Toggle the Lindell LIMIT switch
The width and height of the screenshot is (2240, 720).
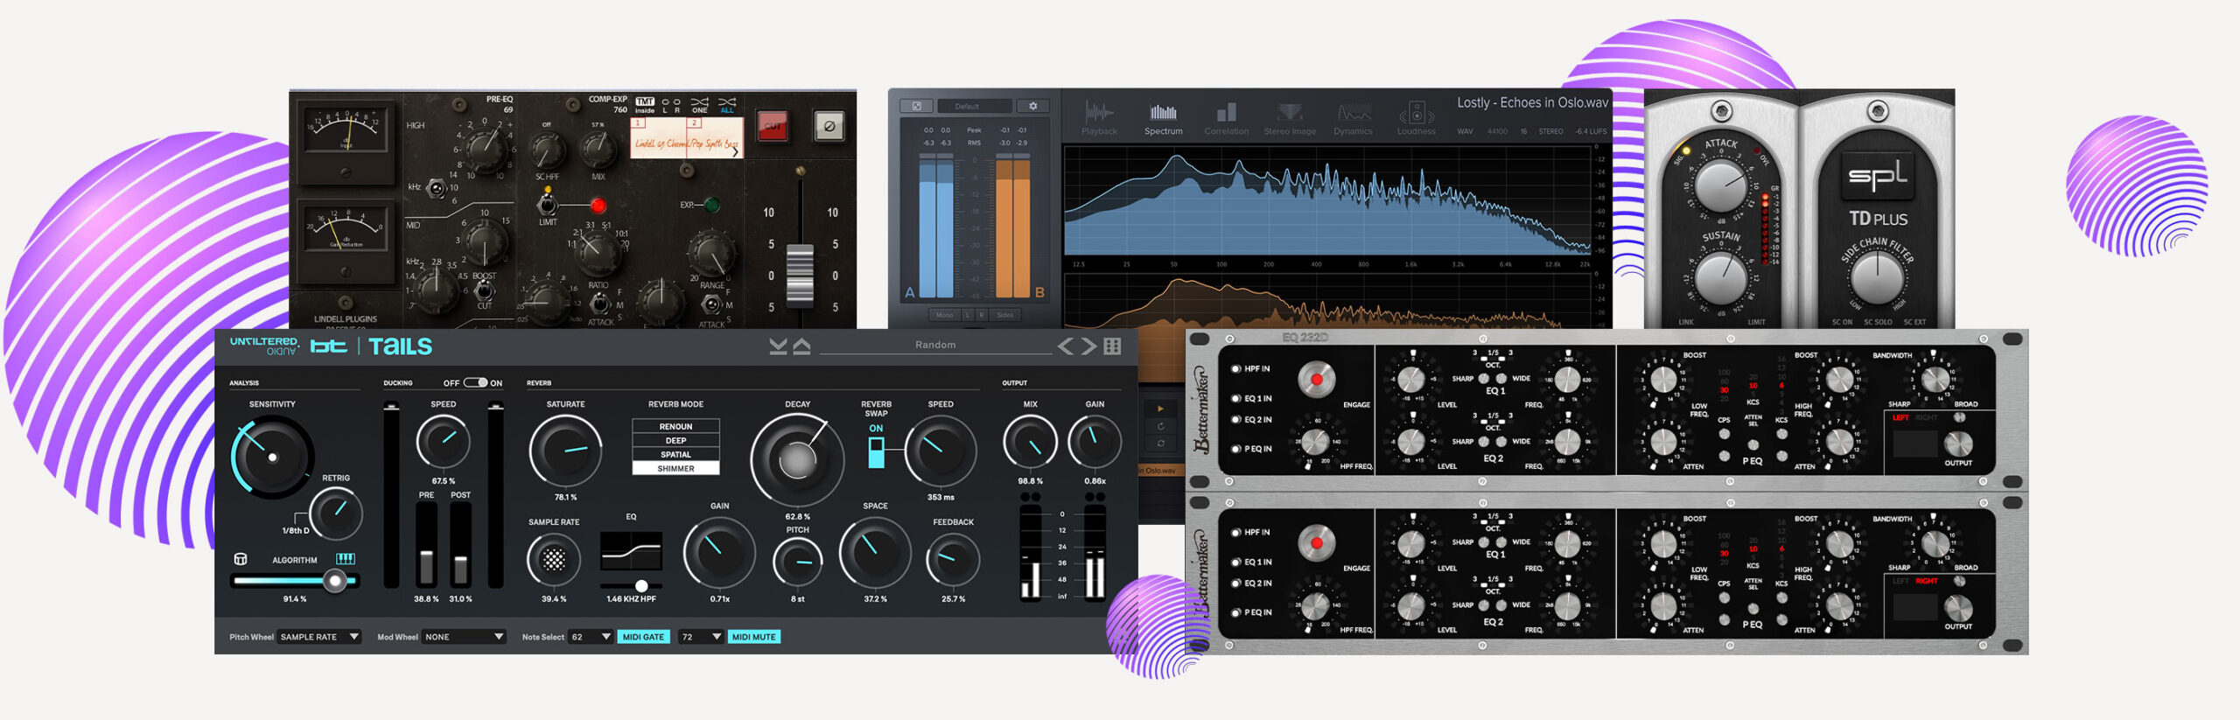pos(547,205)
